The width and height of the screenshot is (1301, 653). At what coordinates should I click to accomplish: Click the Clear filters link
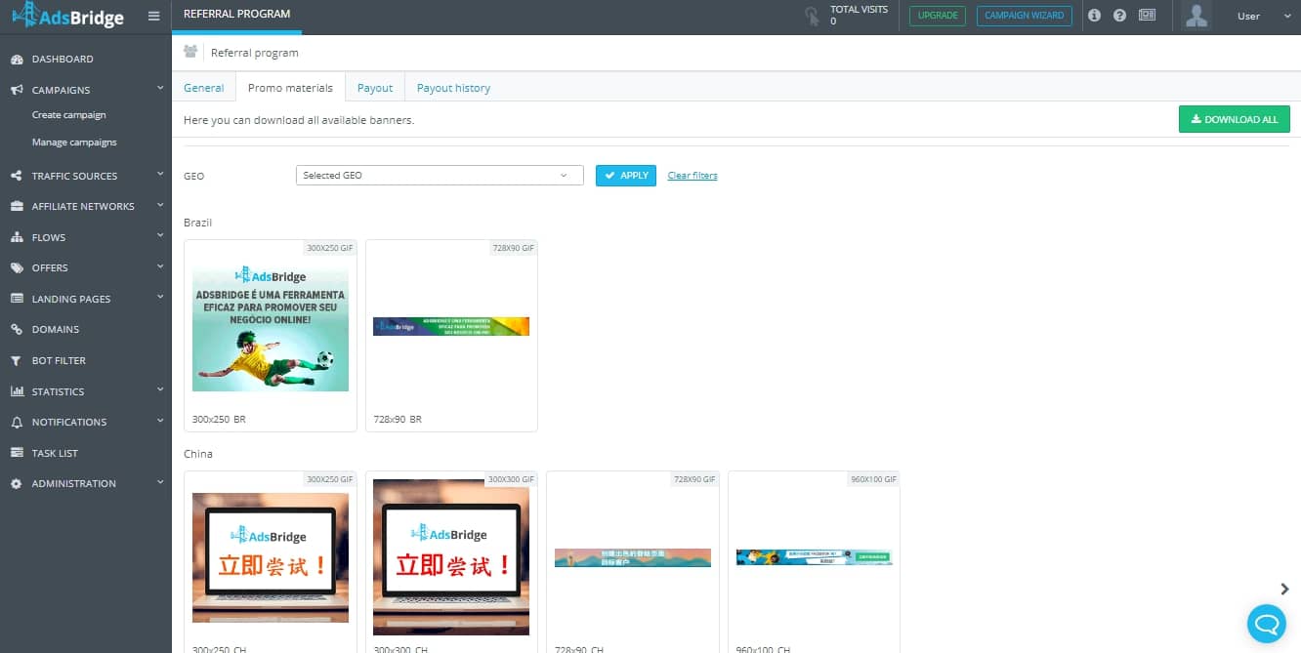pos(692,176)
